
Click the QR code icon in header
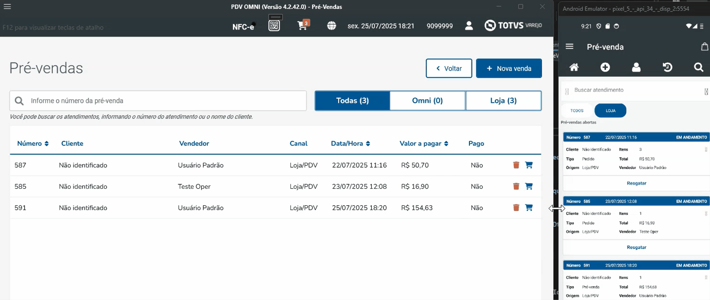click(274, 25)
